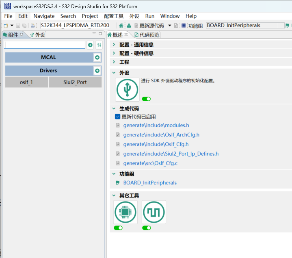Collapse the 功能组 section
Screen dimensions: 292x258
pos(114,174)
